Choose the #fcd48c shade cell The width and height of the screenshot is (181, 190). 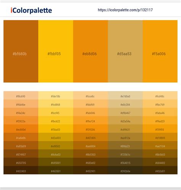[x=160, y=96]
